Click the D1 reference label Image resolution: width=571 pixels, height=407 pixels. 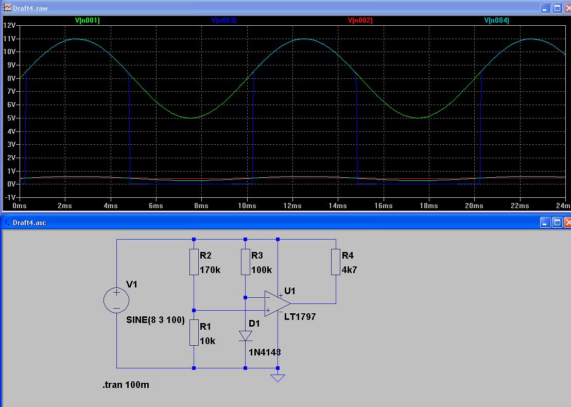[x=254, y=324]
